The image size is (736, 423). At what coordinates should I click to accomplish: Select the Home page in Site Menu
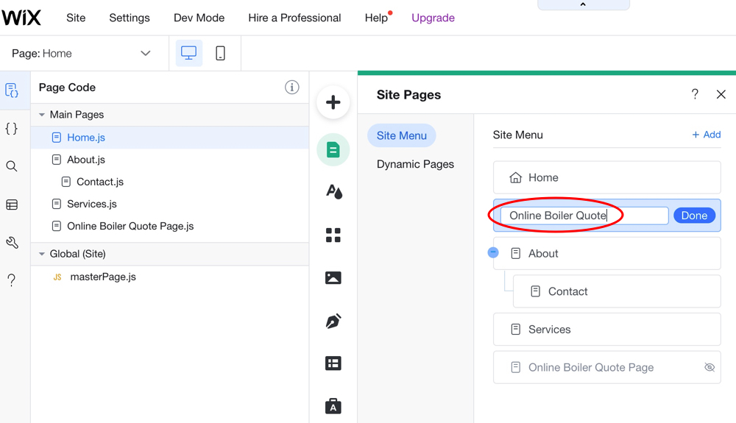(x=607, y=178)
